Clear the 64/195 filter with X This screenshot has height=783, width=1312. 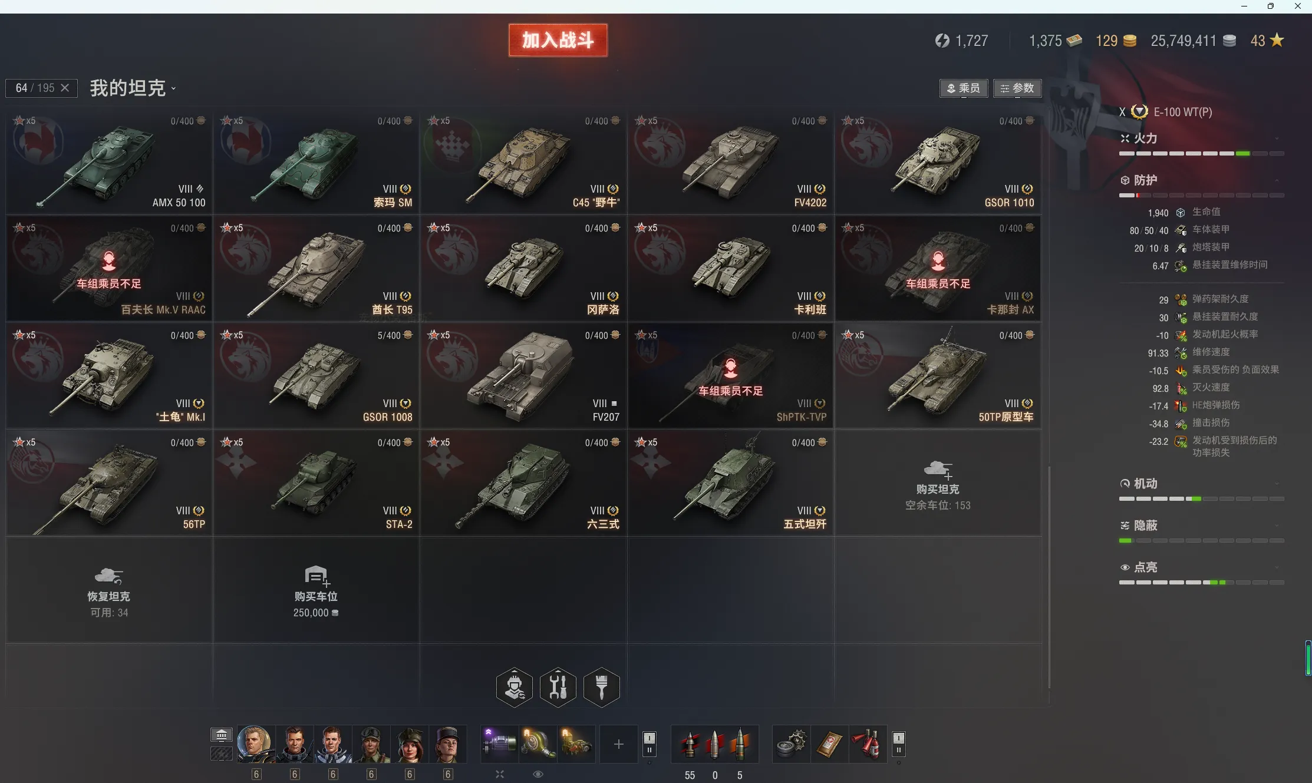click(x=65, y=88)
